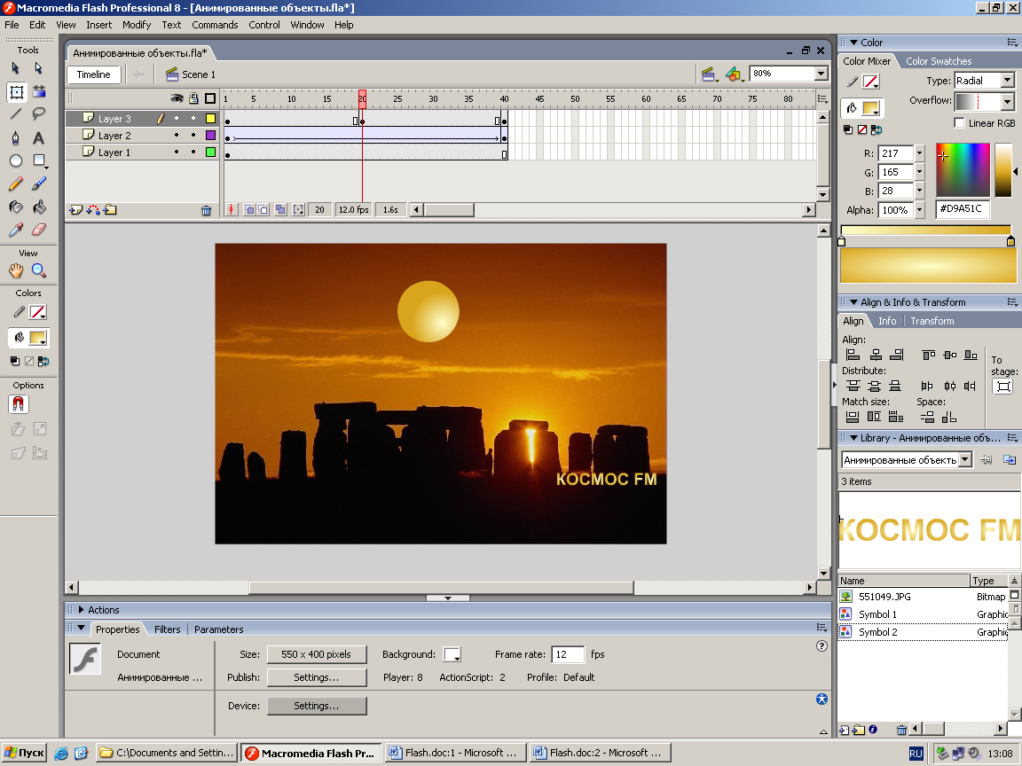
Task: Open the Control menu
Action: [x=264, y=25]
